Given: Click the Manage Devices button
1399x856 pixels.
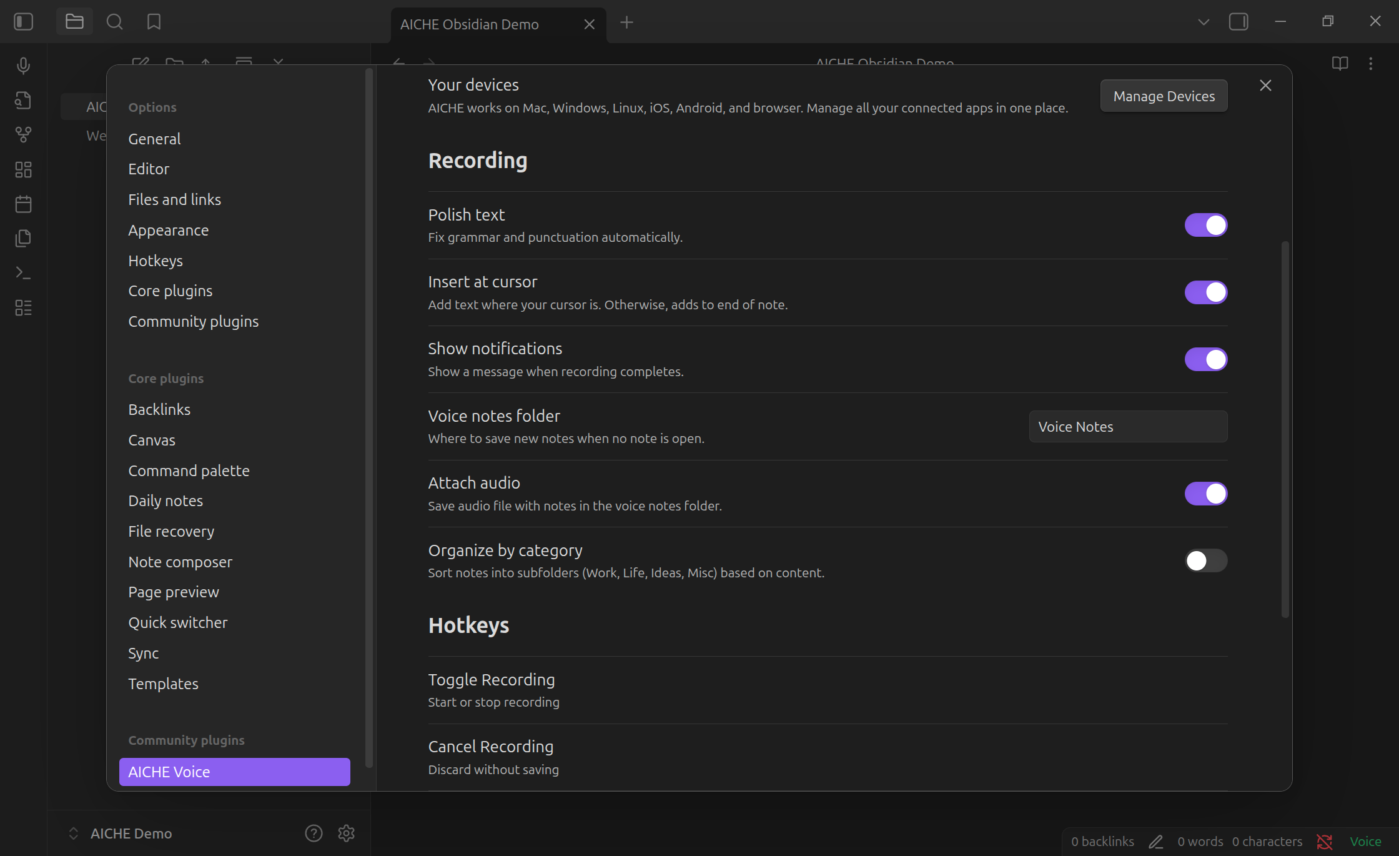Looking at the screenshot, I should pos(1164,96).
